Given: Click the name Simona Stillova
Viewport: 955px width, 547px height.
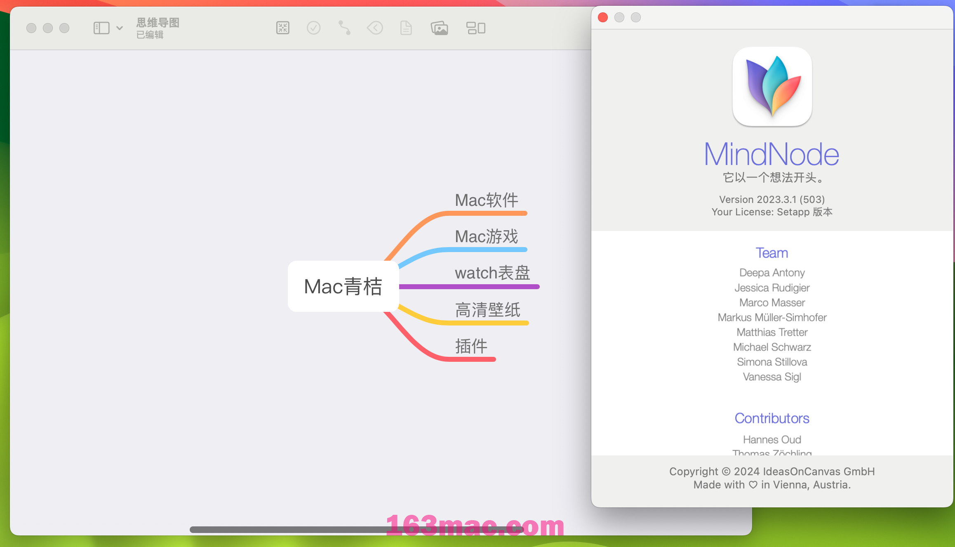Looking at the screenshot, I should click(772, 362).
